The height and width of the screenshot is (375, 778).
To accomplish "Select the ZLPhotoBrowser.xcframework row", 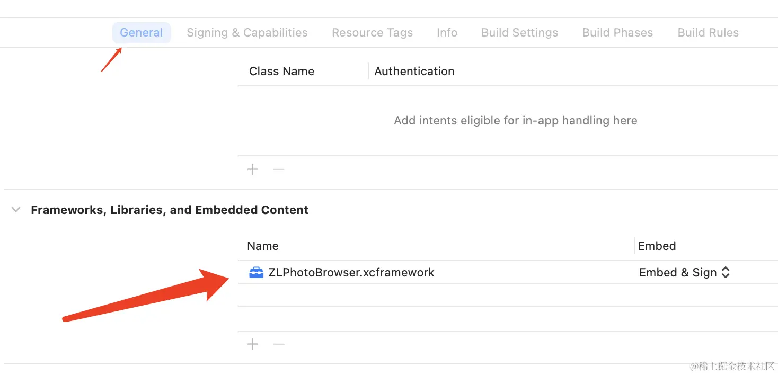I will tap(508, 272).
